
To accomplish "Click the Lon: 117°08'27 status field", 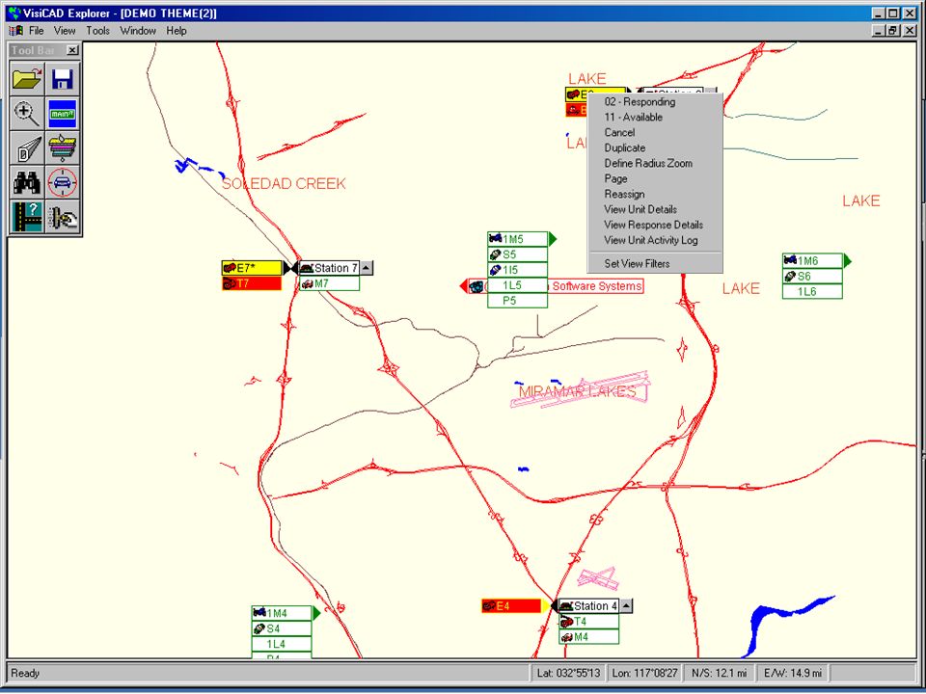I will (x=644, y=673).
